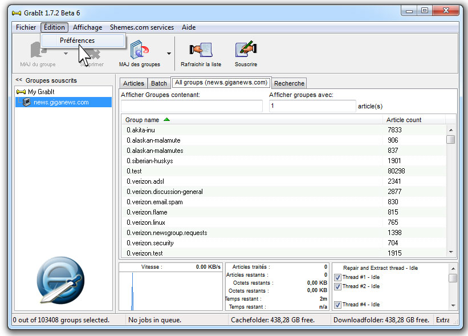Viewport: 468px width, 336px height.
Task: Click group list scrollbar down arrow
Action: click(451, 252)
